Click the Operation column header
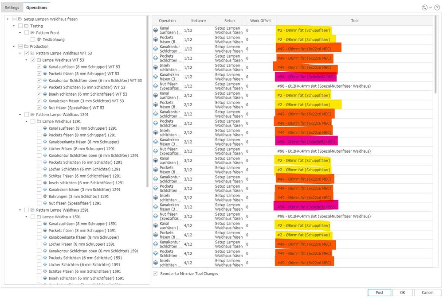 [x=167, y=21]
